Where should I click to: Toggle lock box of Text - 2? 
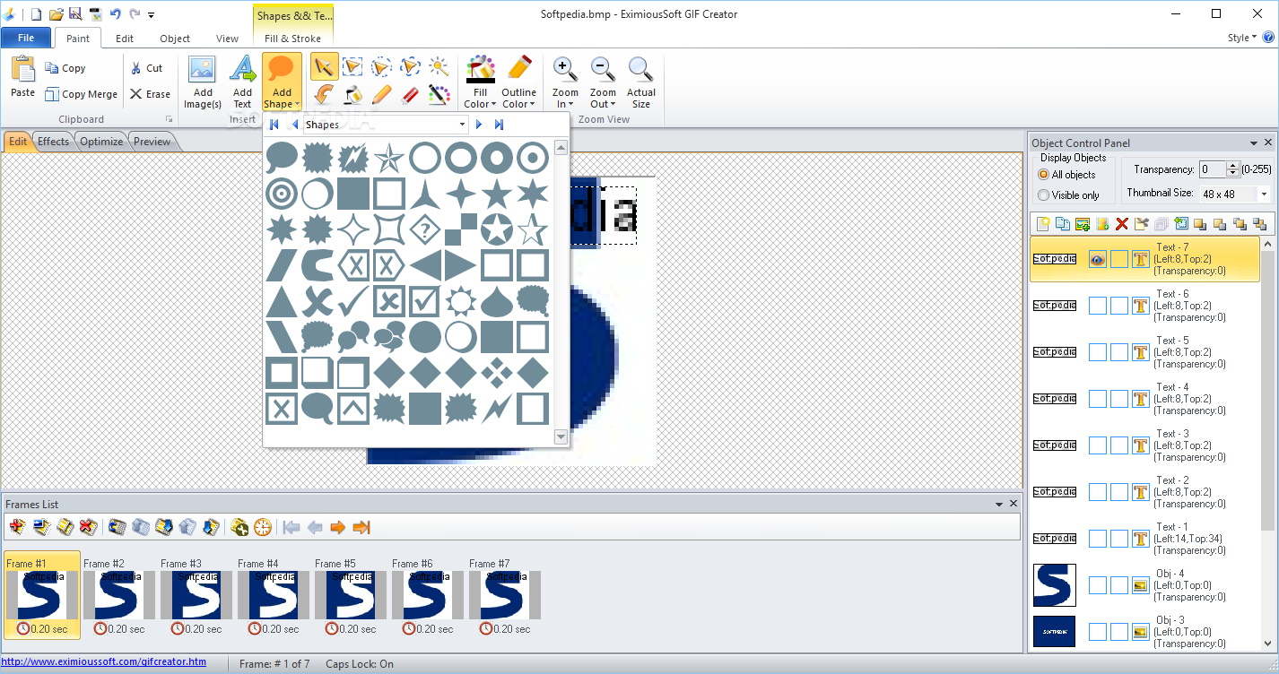(1119, 492)
